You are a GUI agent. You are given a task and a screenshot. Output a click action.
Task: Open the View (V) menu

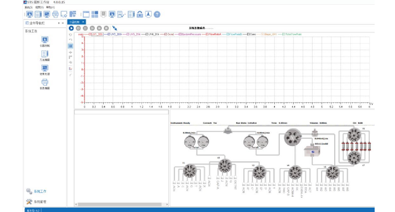(x=39, y=7)
